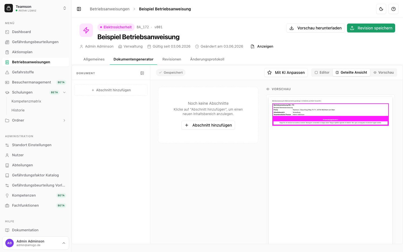Switch to the Allgemeines tab
Screen dimensions: 403x252
coord(94,59)
